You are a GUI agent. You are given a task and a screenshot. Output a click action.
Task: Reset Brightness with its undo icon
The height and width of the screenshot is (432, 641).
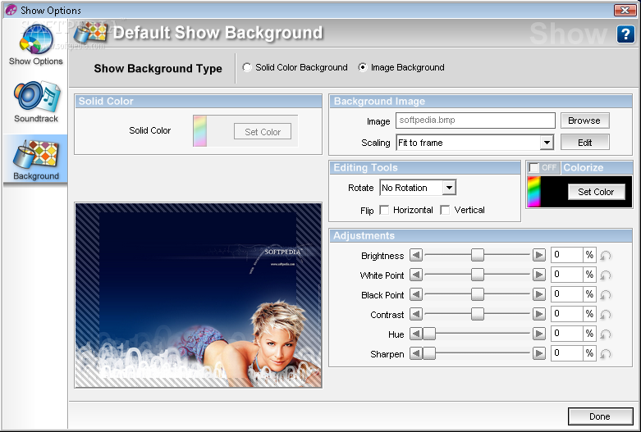pos(606,256)
